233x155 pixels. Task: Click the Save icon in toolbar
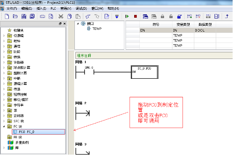[x=24, y=16]
